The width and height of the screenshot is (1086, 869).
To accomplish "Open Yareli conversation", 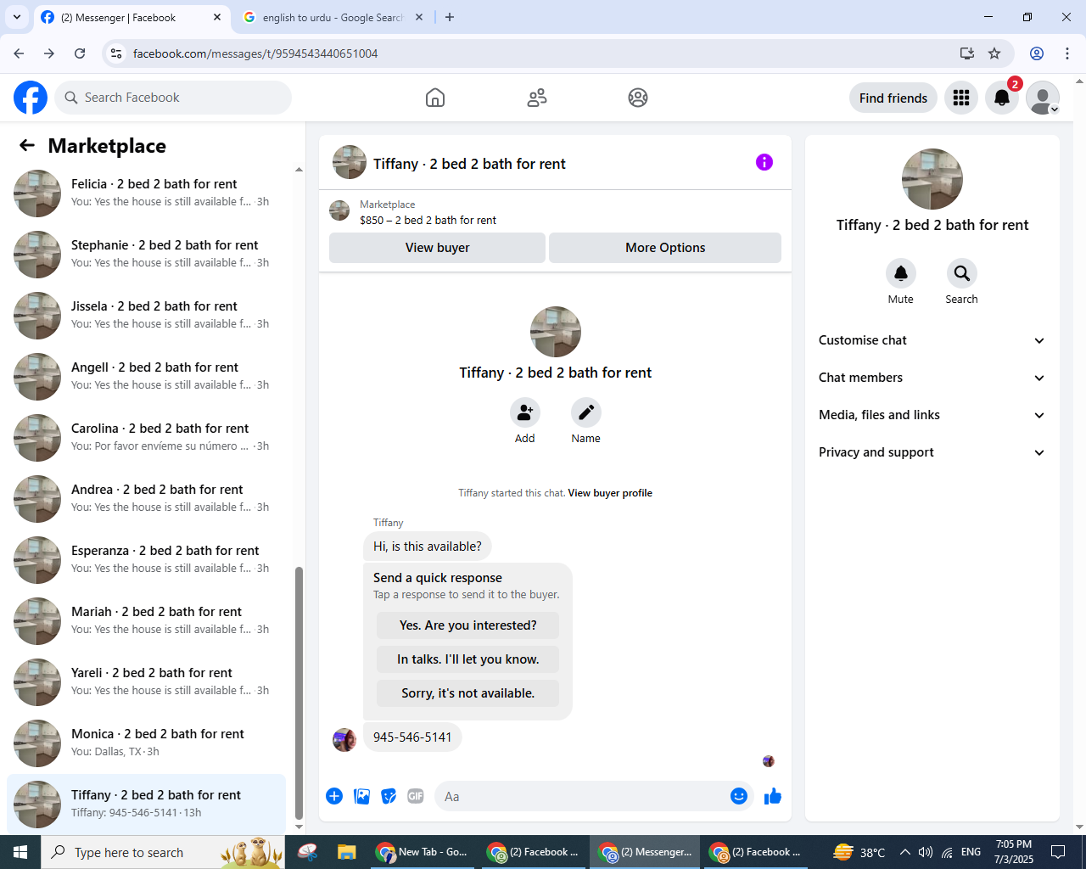I will click(146, 682).
